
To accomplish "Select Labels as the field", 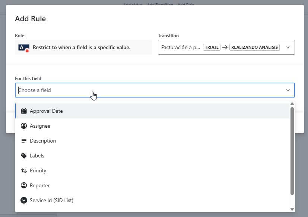I will coord(37,156).
